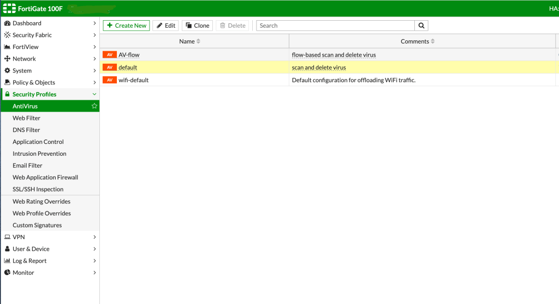Viewport: 559px width, 304px height.
Task: Expand the Log & Report chevron
Action: (x=94, y=261)
